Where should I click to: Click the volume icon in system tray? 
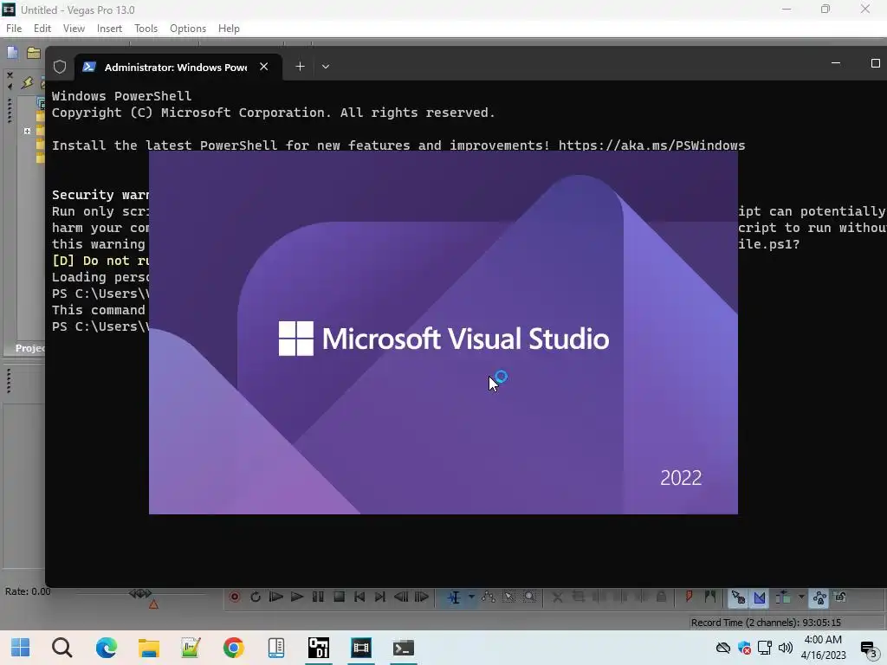pos(785,648)
